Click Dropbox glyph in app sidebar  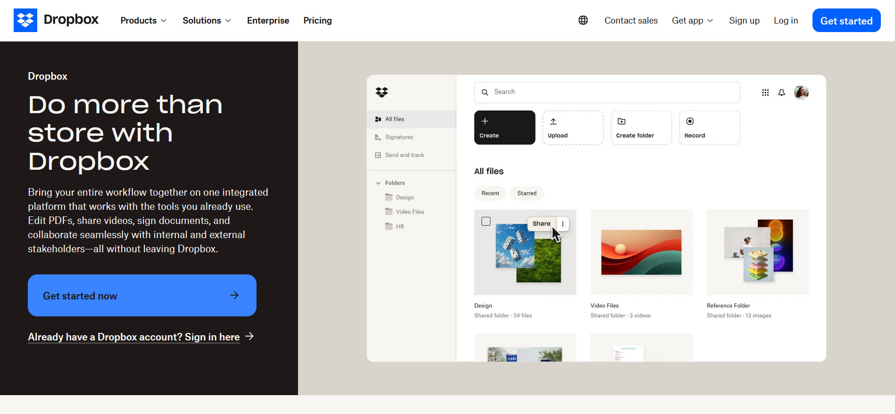click(382, 92)
